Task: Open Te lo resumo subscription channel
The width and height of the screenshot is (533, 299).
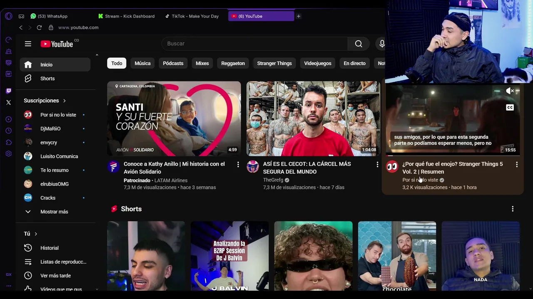Action: pyautogui.click(x=55, y=170)
